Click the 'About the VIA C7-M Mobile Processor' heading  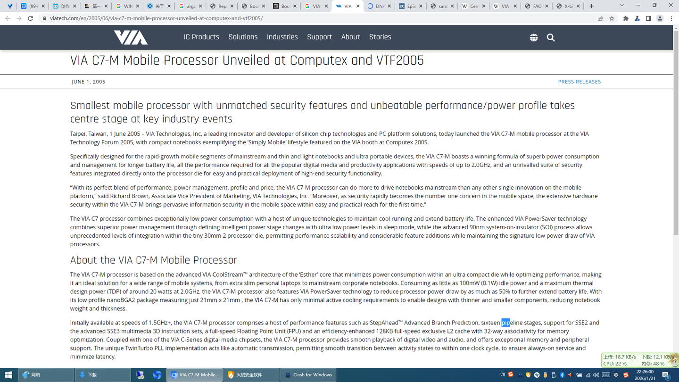tap(154, 260)
